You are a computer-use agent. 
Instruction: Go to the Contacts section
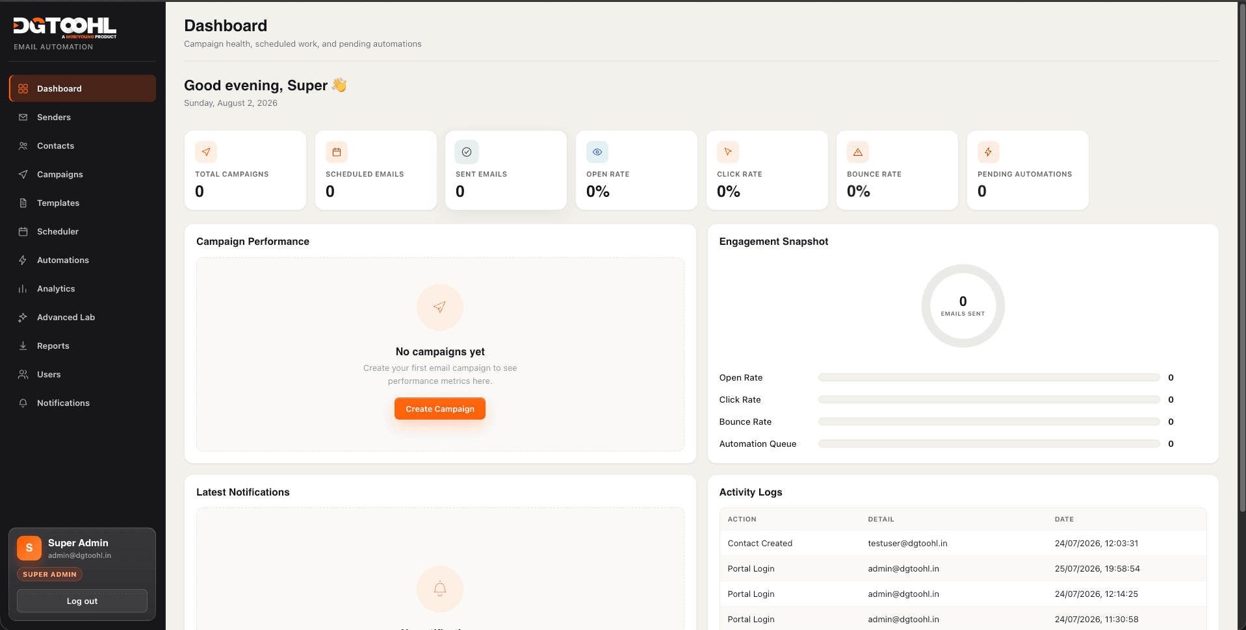tap(83, 145)
